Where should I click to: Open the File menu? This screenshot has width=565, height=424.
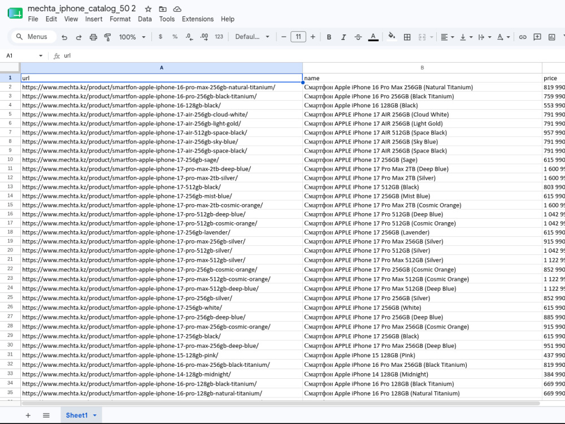tap(33, 19)
